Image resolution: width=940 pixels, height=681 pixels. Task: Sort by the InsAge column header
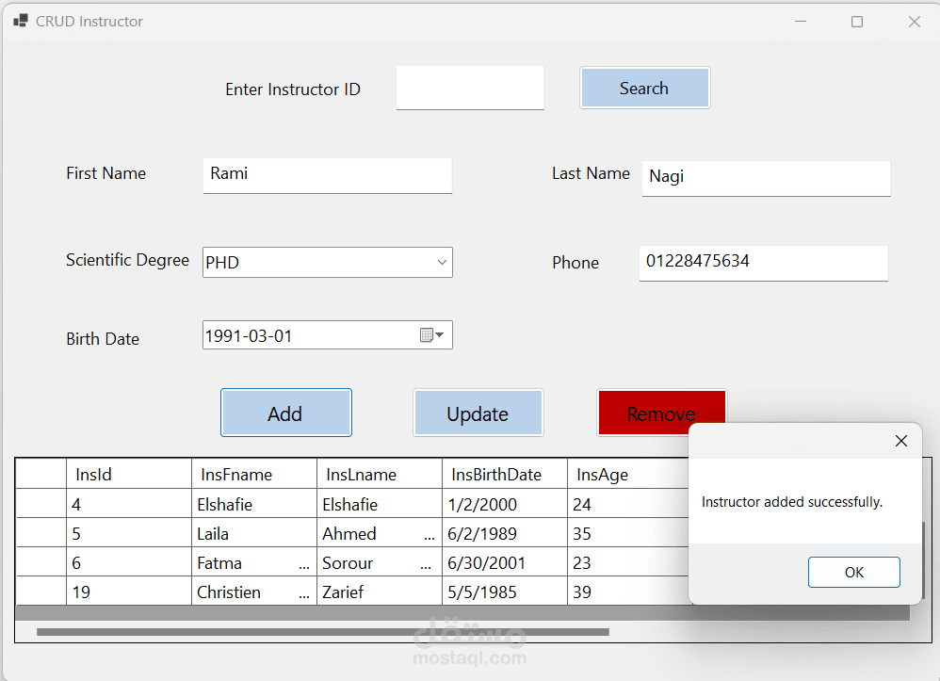(x=627, y=474)
